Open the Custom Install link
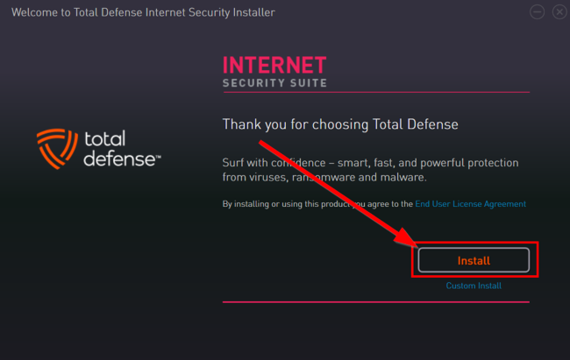Image resolution: width=570 pixels, height=360 pixels. tap(474, 286)
